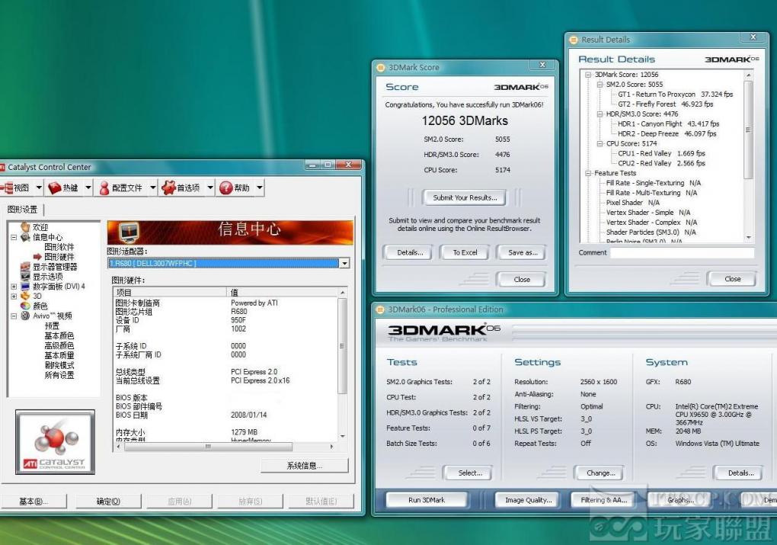Click the 基本(B) button
The width and height of the screenshot is (777, 545).
point(34,502)
